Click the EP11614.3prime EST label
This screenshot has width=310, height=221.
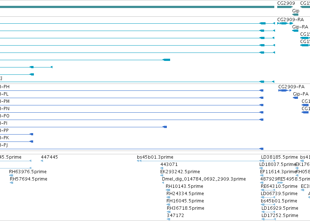278,172
